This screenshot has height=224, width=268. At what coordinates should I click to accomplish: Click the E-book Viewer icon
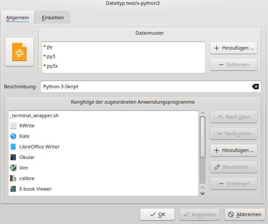[x=13, y=189]
